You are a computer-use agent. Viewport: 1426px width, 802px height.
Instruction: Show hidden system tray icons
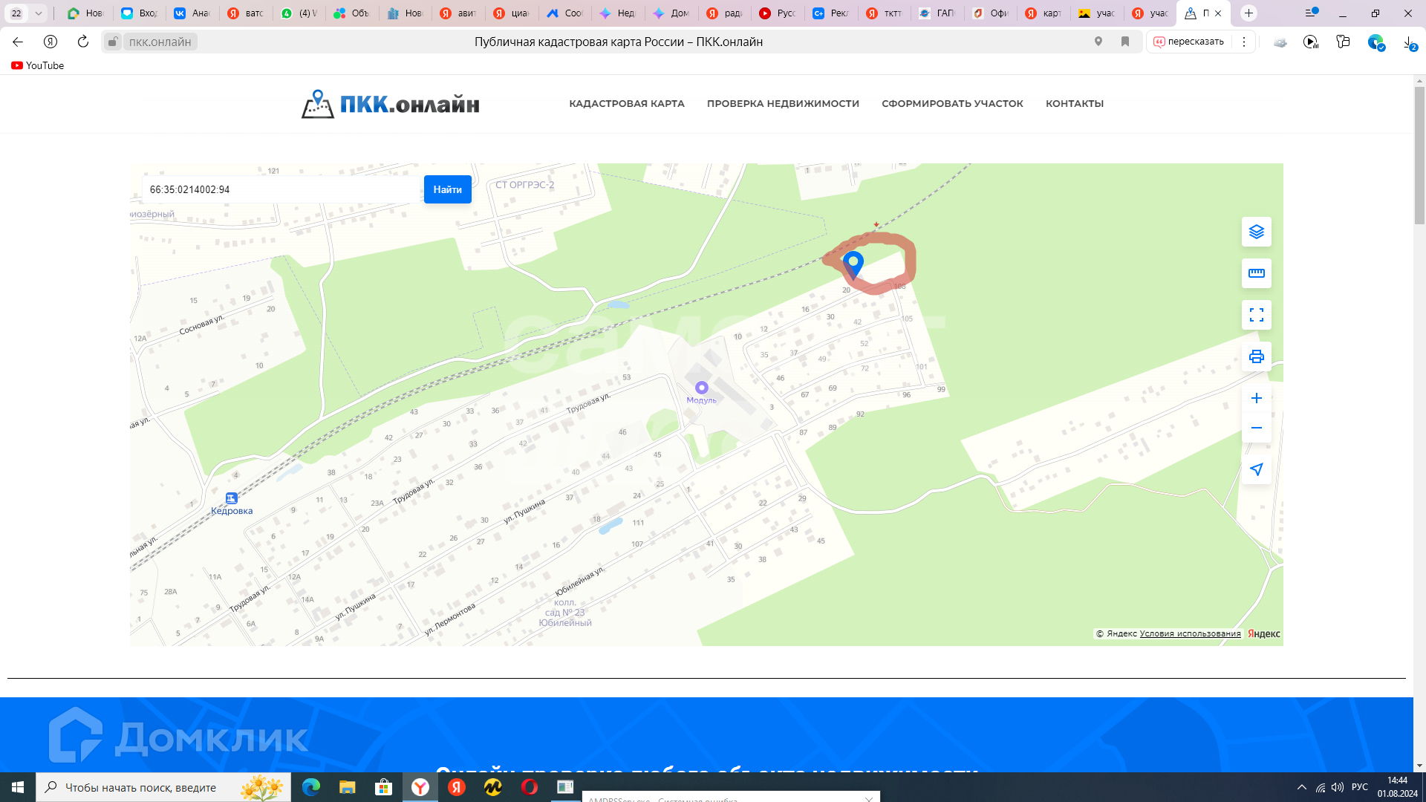tap(1301, 787)
